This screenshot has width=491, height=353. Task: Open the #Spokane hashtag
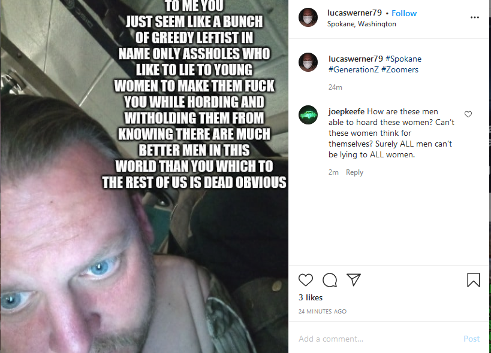pos(403,59)
